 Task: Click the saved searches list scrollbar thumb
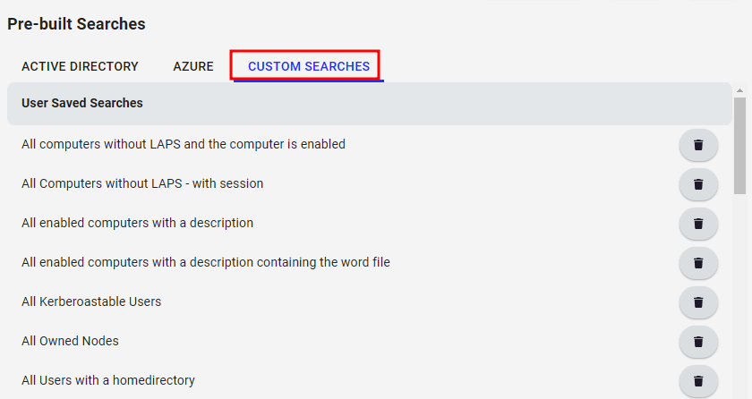(x=739, y=146)
